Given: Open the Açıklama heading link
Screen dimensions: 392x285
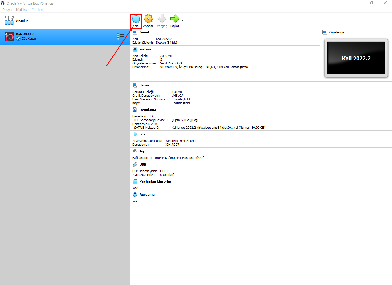Looking at the screenshot, I should point(147,195).
